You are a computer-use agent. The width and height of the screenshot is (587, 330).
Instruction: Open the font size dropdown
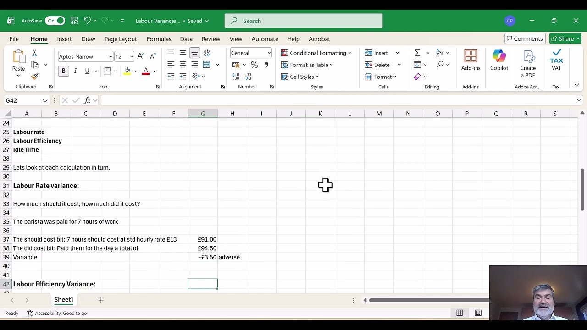[131, 57]
